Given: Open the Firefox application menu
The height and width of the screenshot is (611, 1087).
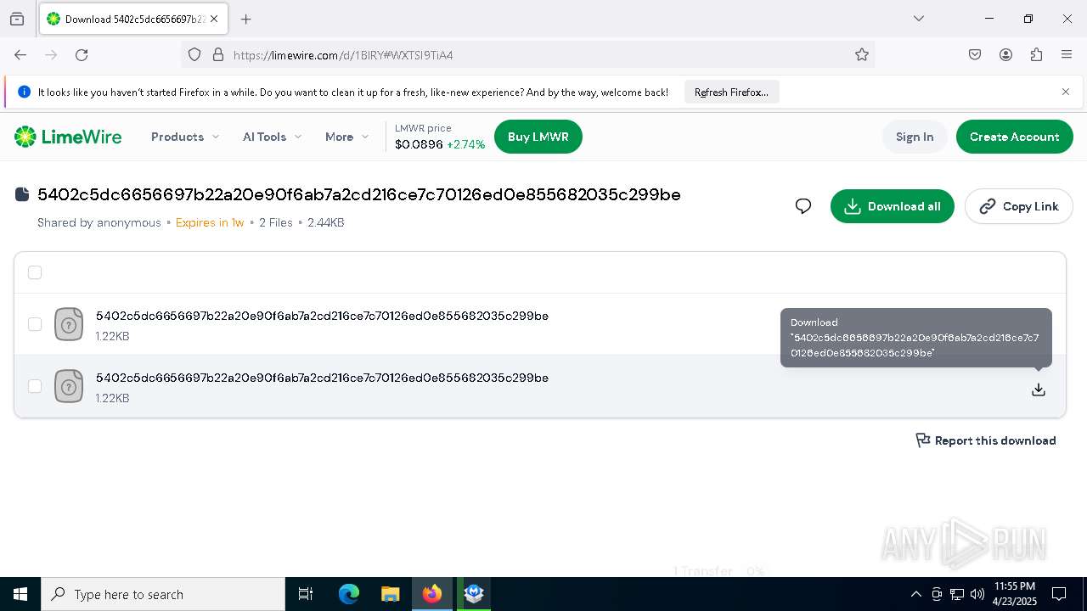Looking at the screenshot, I should coord(1067,54).
